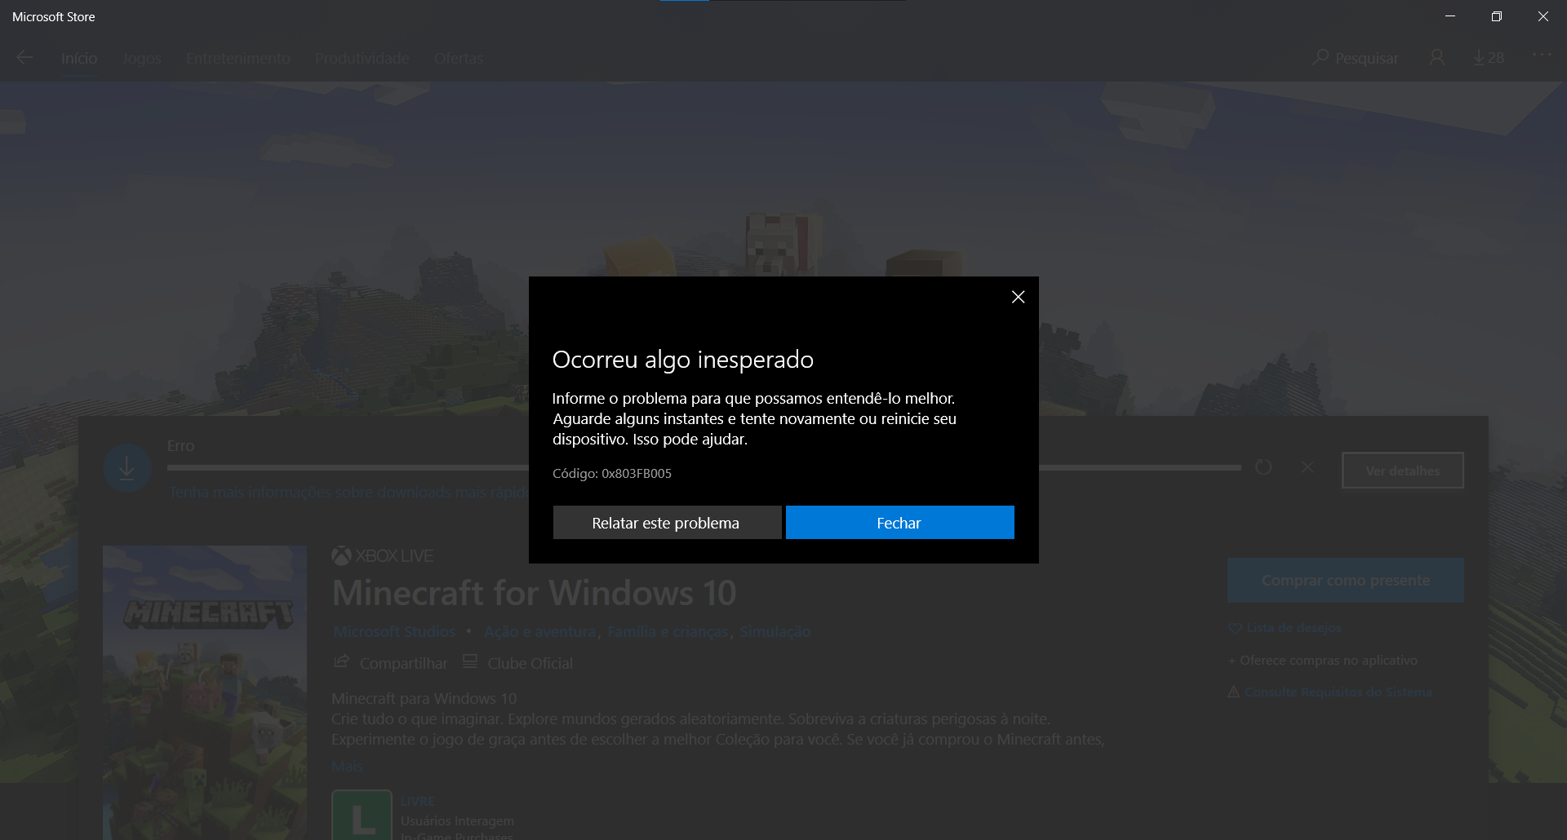Switch to the Jogos tab
The image size is (1567, 840).
pyautogui.click(x=142, y=59)
